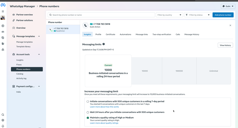238x128 pixels.
Task: Click the quality rating green check indicator
Action: click(88, 118)
